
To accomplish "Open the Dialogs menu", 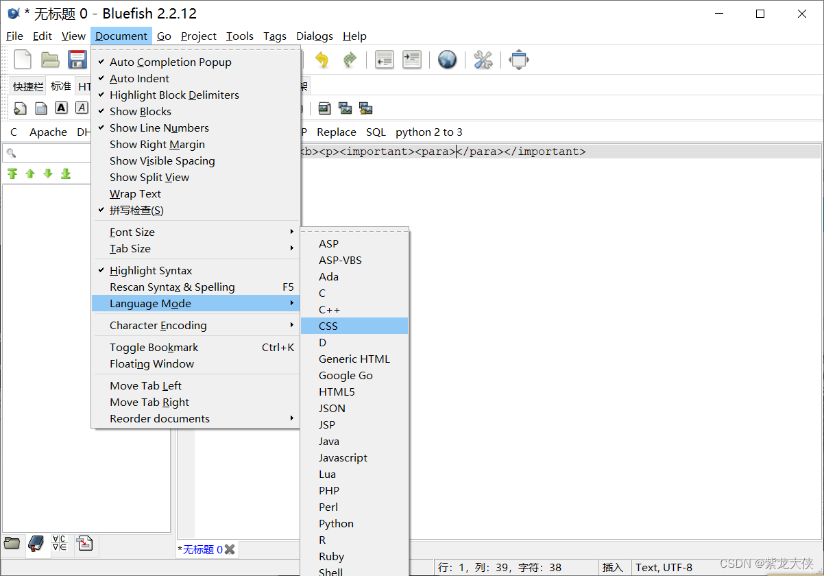I will tap(315, 36).
